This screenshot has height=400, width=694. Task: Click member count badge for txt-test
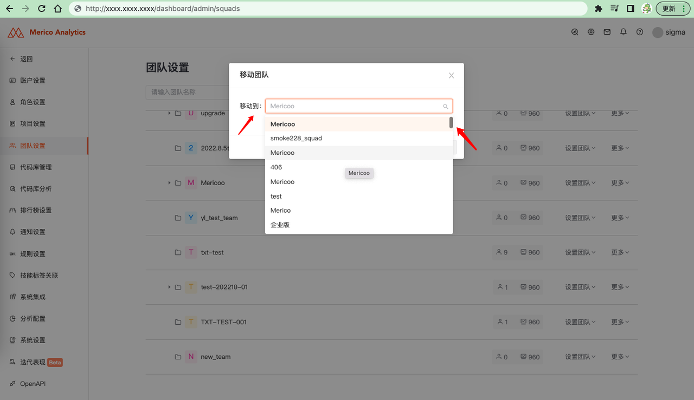(x=502, y=252)
